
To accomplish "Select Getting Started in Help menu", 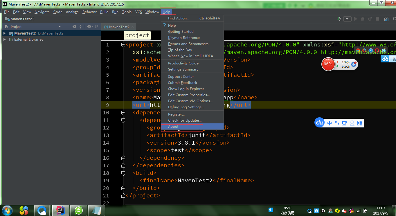I will pos(192,32).
